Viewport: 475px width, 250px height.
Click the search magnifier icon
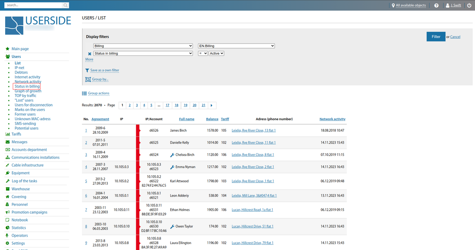point(65,5)
